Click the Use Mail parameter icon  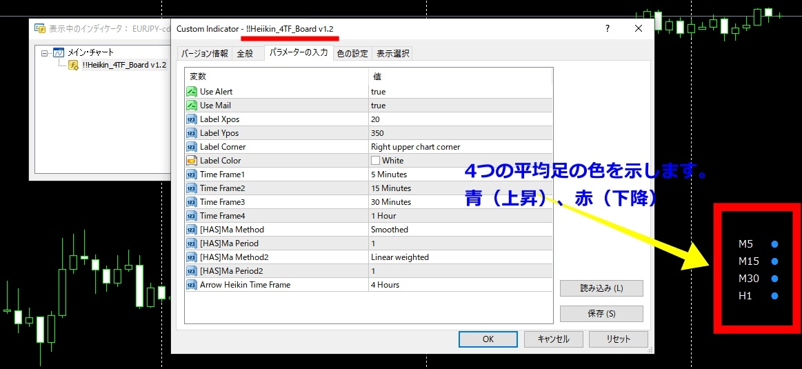(192, 106)
